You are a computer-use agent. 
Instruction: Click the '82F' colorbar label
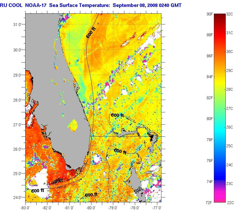pos(210,98)
